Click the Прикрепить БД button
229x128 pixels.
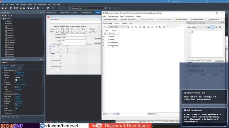(x=214, y=20)
